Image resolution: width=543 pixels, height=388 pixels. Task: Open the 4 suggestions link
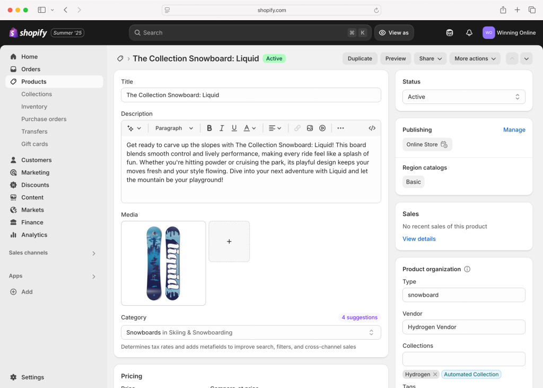click(360, 317)
